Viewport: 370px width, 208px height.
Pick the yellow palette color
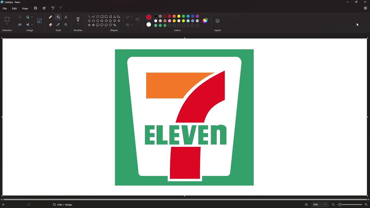pos(179,16)
